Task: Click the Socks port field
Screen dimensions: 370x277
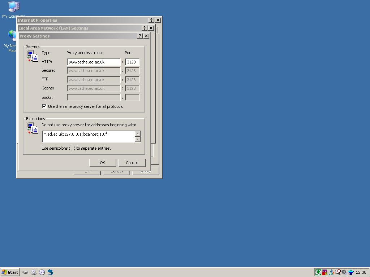Action: coord(132,97)
